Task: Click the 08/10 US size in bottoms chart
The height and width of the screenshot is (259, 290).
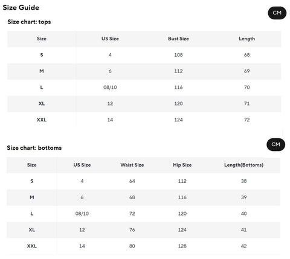Action: (x=82, y=214)
